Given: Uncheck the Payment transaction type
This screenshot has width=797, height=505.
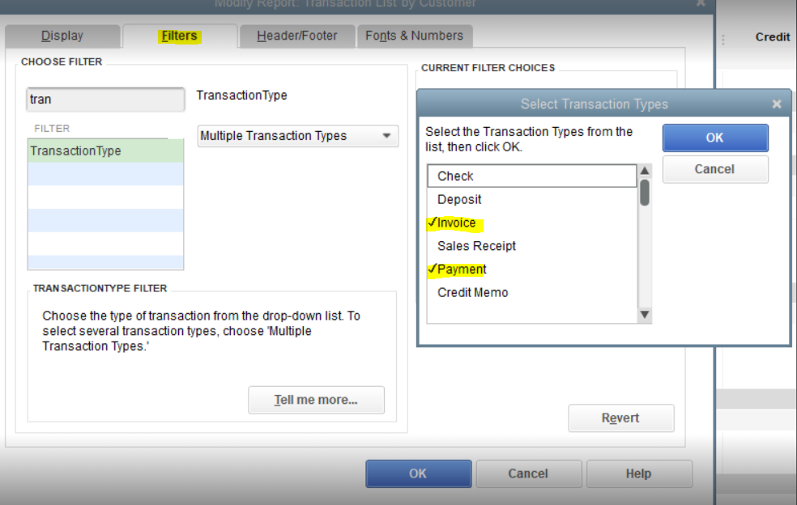Looking at the screenshot, I should point(458,269).
